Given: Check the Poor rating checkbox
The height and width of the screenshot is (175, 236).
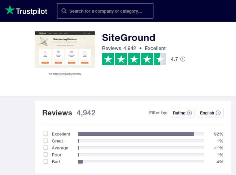Looking at the screenshot, I should [46, 155].
